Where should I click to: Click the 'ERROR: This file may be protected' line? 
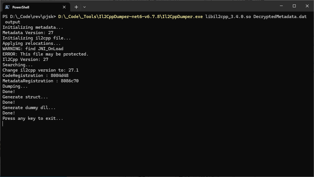45,54
